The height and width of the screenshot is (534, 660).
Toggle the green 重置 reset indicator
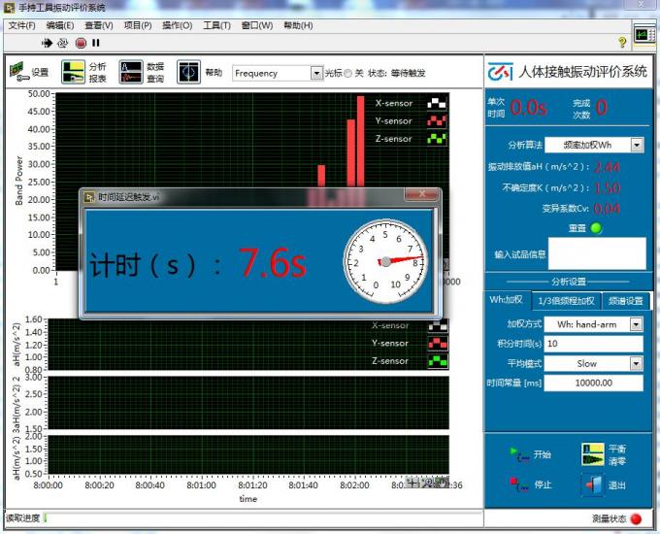[x=596, y=228]
